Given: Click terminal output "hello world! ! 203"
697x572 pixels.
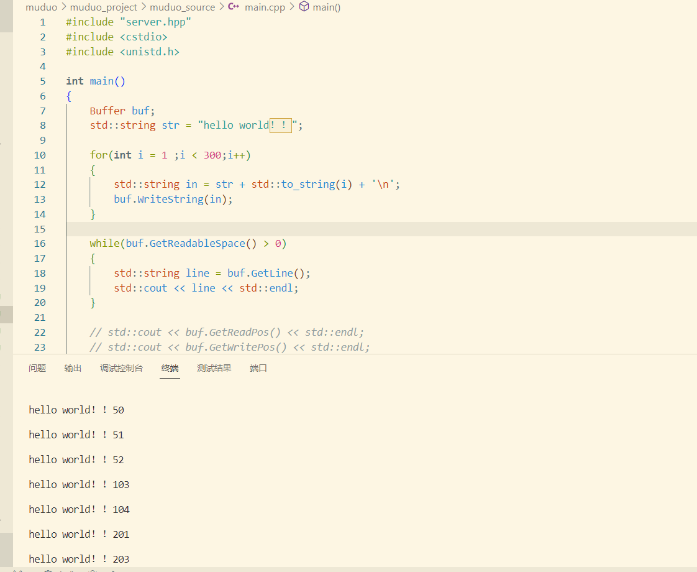Looking at the screenshot, I should (x=79, y=560).
